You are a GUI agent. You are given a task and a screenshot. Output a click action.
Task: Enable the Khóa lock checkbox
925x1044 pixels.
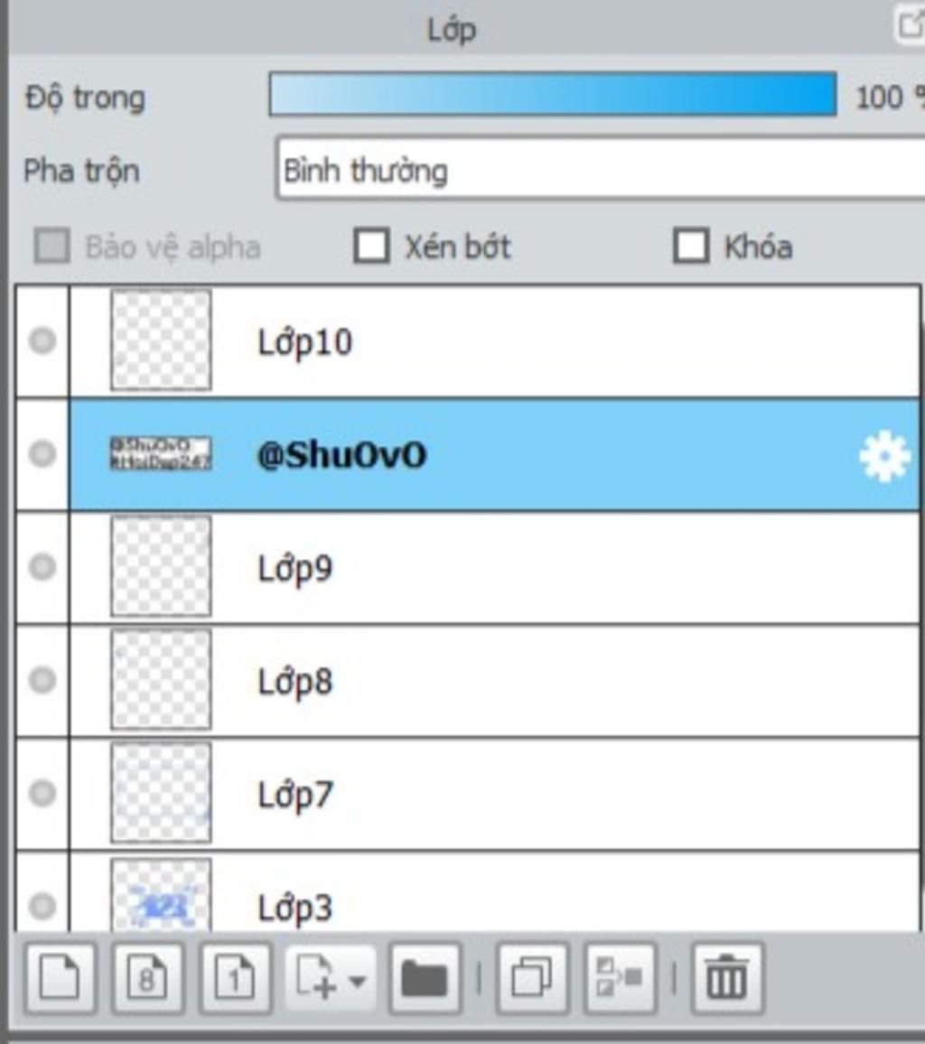[x=690, y=246]
